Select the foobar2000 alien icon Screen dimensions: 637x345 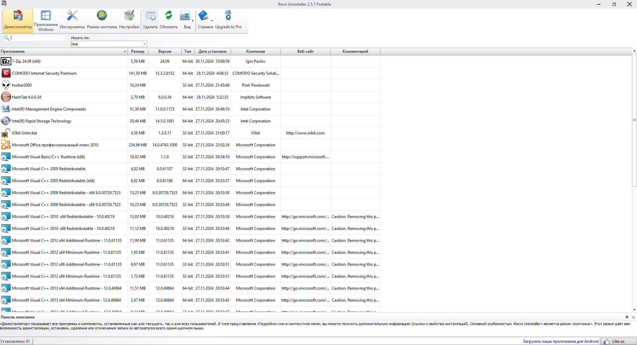point(6,85)
